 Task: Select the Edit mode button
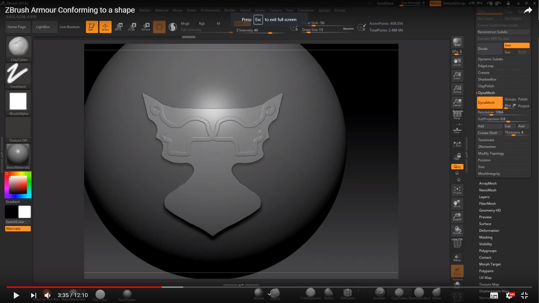92,27
